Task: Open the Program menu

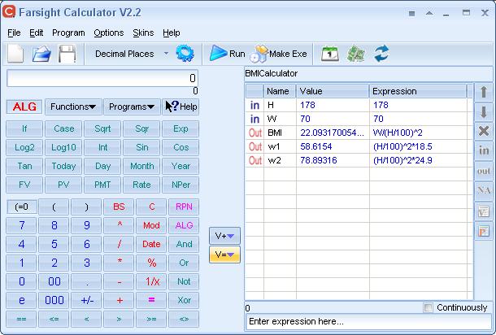Action: point(68,33)
